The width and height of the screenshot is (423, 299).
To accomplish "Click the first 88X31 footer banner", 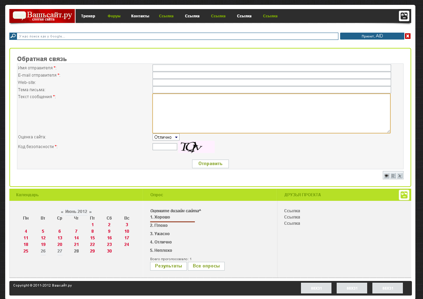I will pos(316,288).
